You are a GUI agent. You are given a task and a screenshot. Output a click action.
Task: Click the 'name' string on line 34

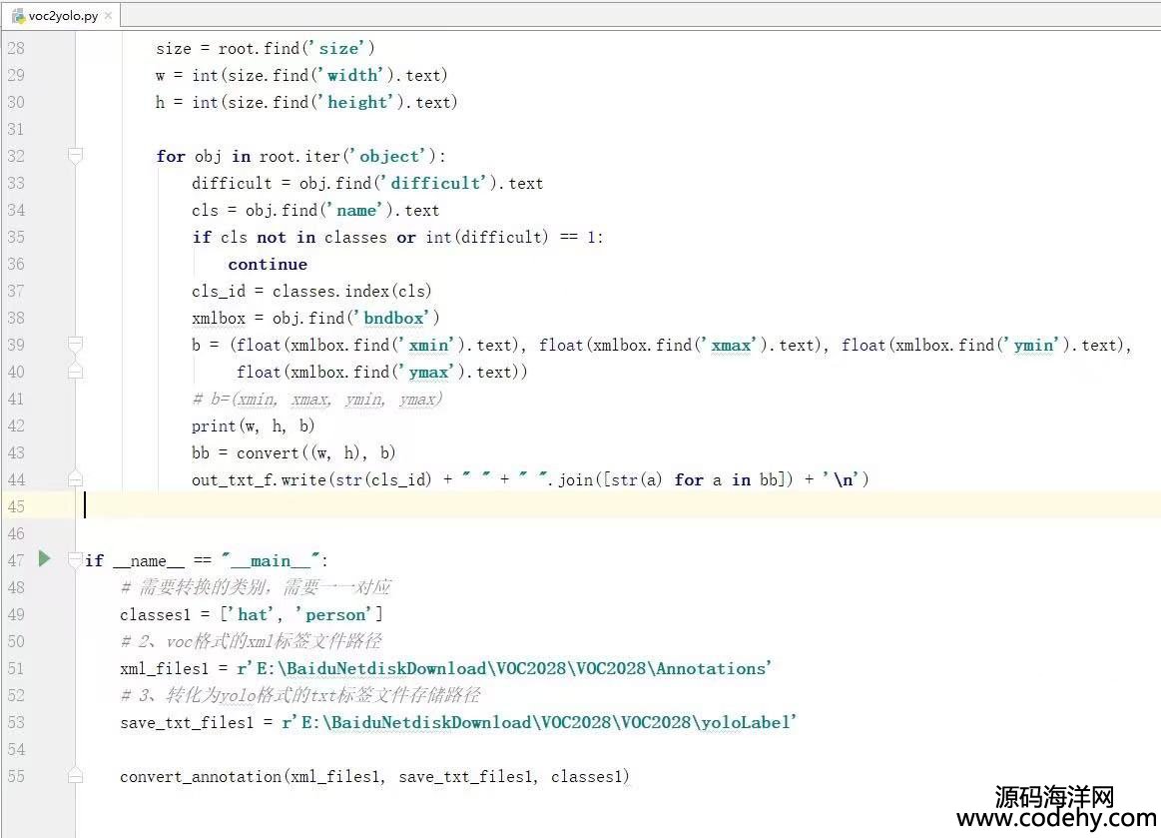(356, 210)
